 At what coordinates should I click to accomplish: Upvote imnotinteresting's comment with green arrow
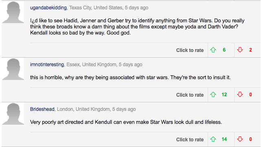click(213, 95)
